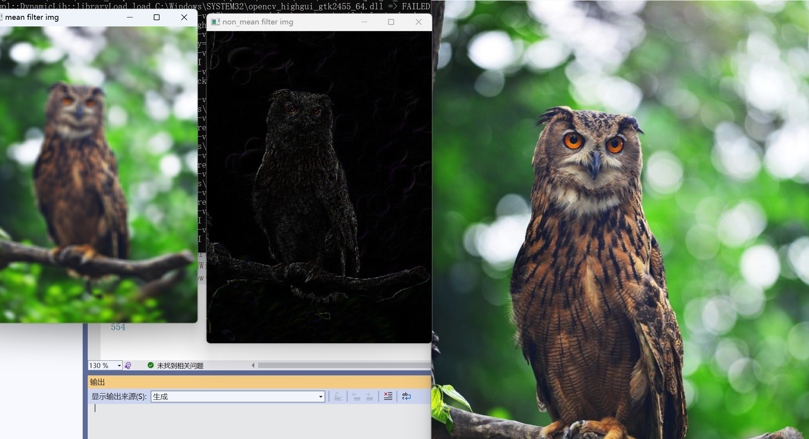Click the code cleanup health indicator icon
The height and width of the screenshot is (439, 809).
128,365
